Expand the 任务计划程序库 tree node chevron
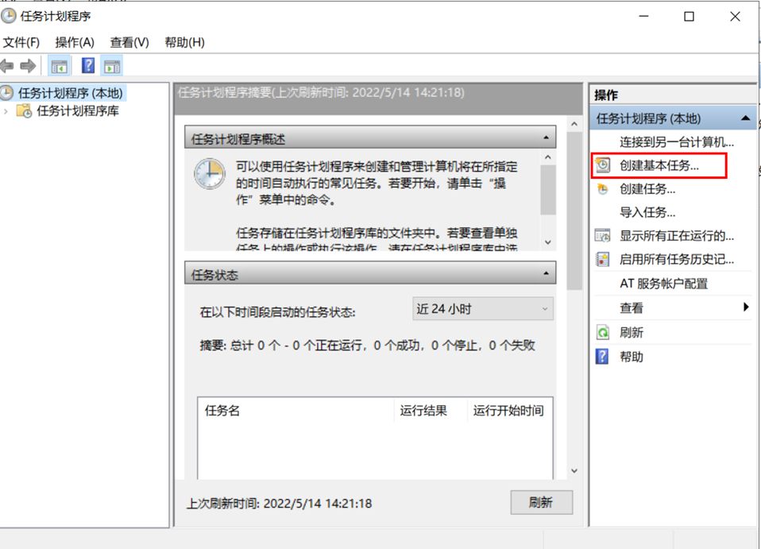The height and width of the screenshot is (549, 761). point(6,112)
